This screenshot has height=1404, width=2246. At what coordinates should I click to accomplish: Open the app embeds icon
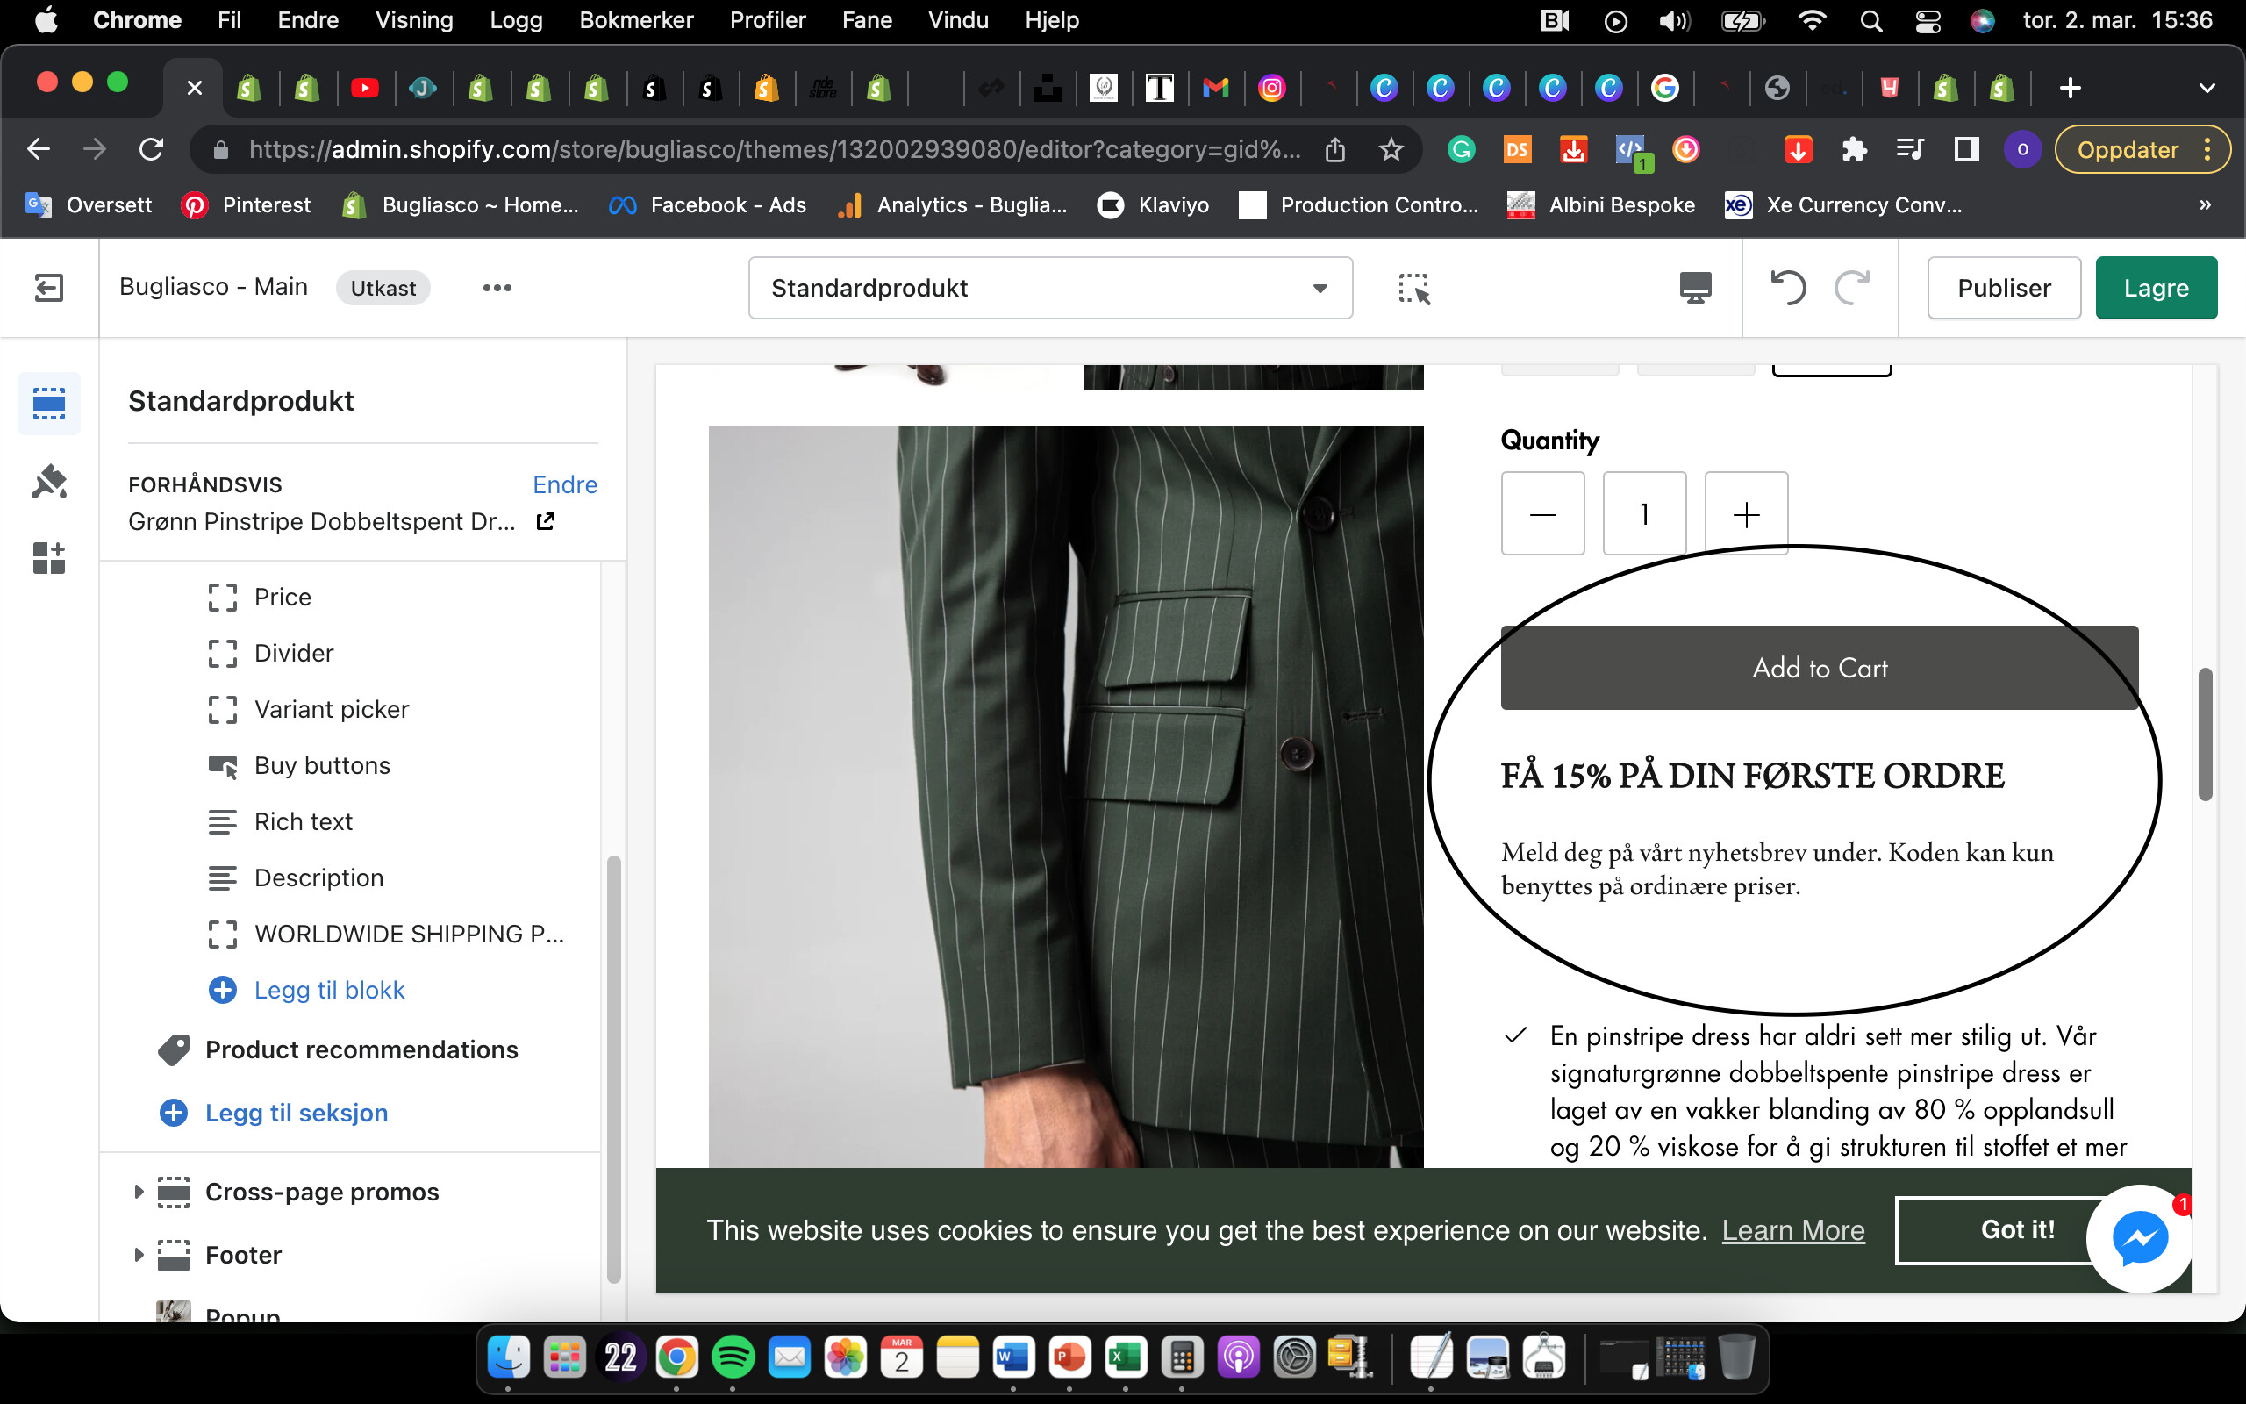pyautogui.click(x=48, y=558)
